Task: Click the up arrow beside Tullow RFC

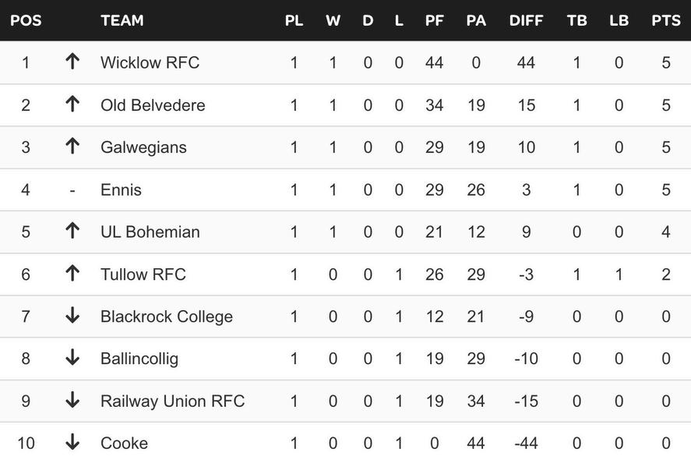Action: [x=72, y=274]
